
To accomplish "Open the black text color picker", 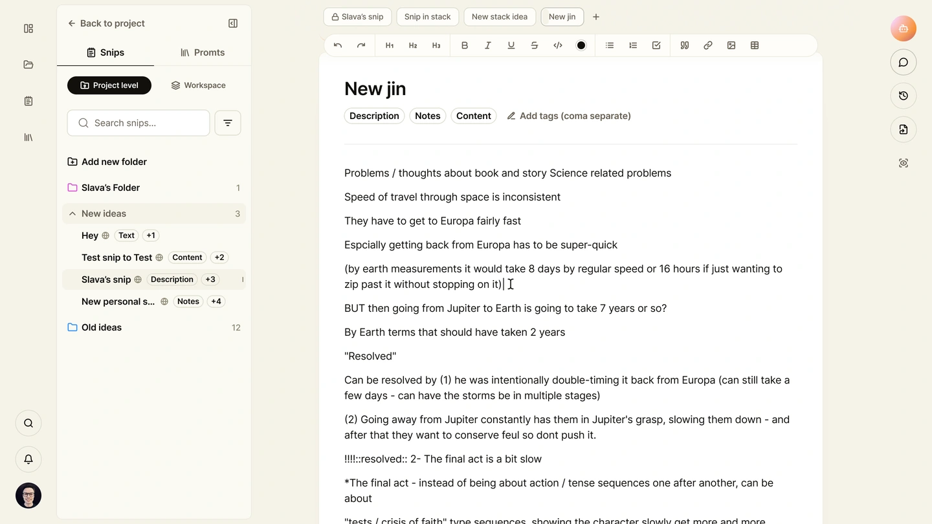I will coord(581,45).
